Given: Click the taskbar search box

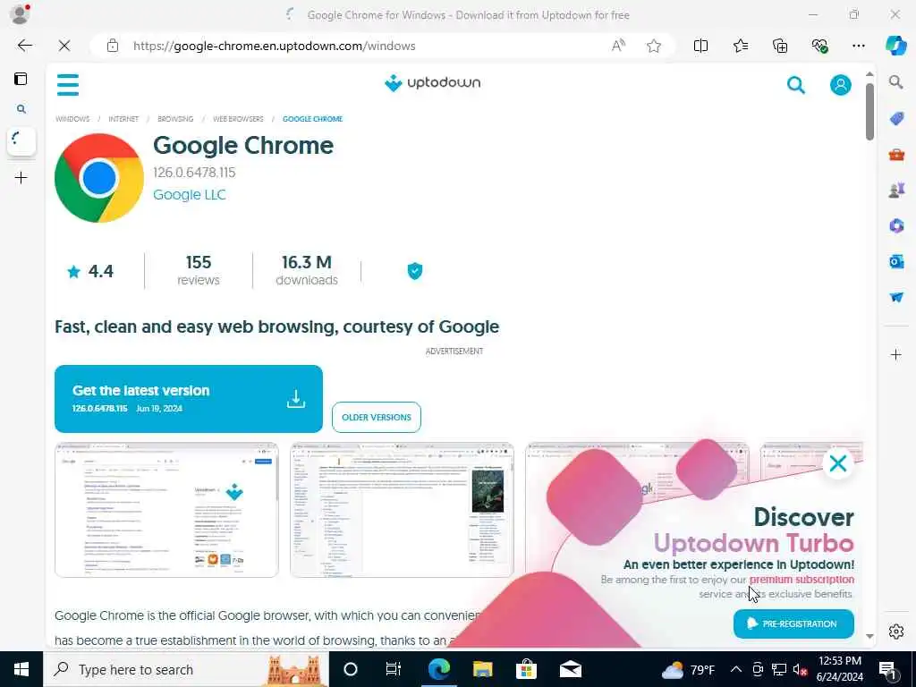Looking at the screenshot, I should coord(186,669).
